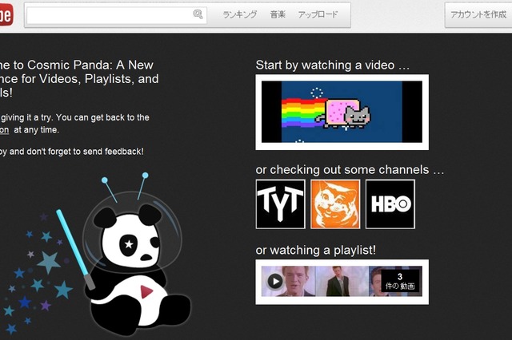Click 'or checking out some channels …' text
This screenshot has height=340, width=512.
pyautogui.click(x=350, y=170)
